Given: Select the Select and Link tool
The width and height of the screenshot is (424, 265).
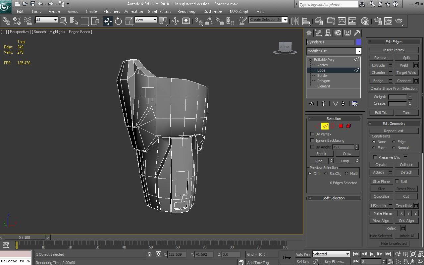Looking at the screenshot, I should tap(6, 21).
